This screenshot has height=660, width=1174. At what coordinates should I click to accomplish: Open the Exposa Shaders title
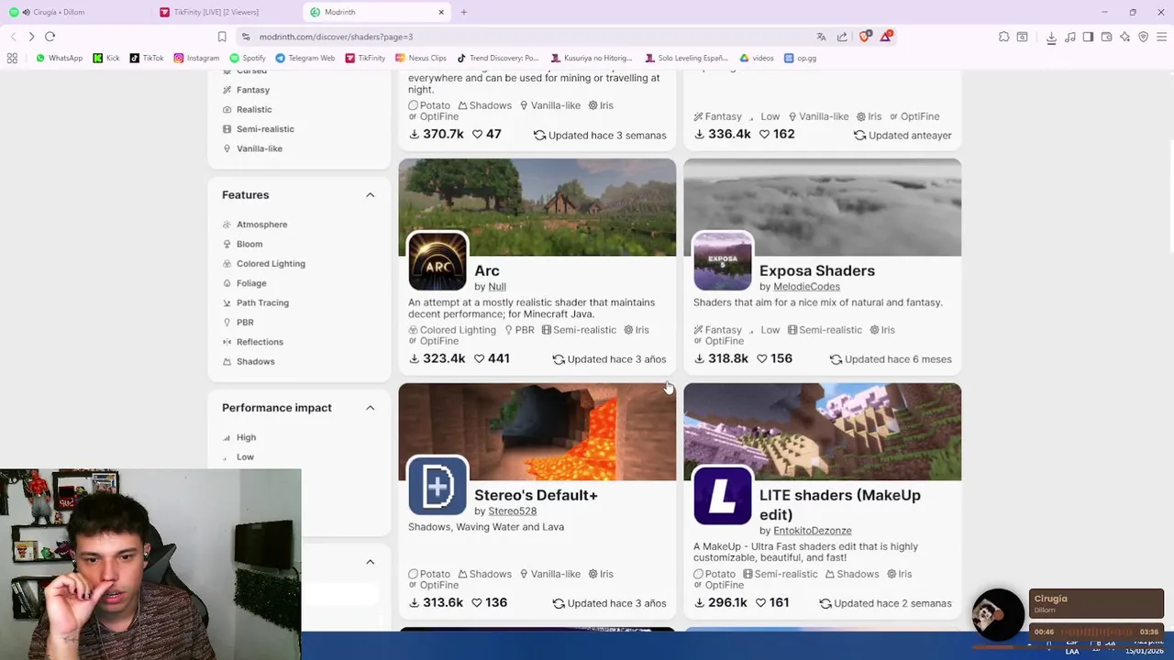coord(817,270)
